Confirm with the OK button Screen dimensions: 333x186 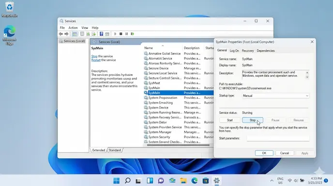click(x=264, y=153)
